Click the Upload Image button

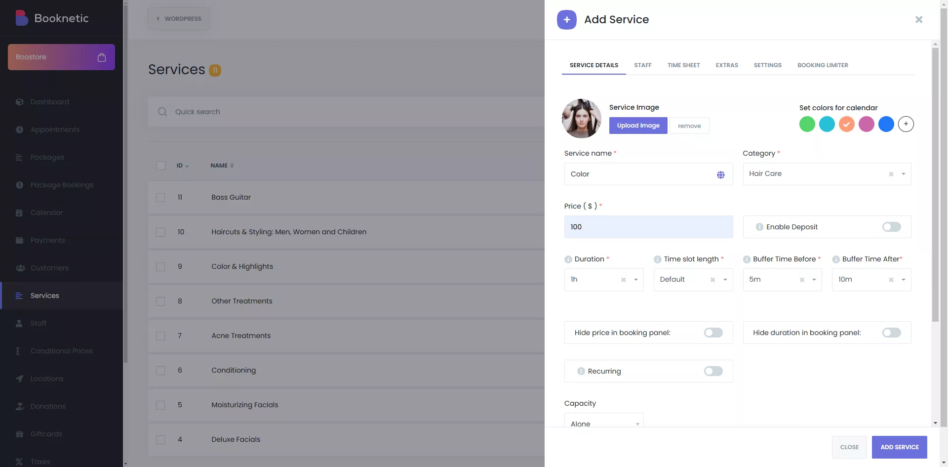pyautogui.click(x=638, y=126)
